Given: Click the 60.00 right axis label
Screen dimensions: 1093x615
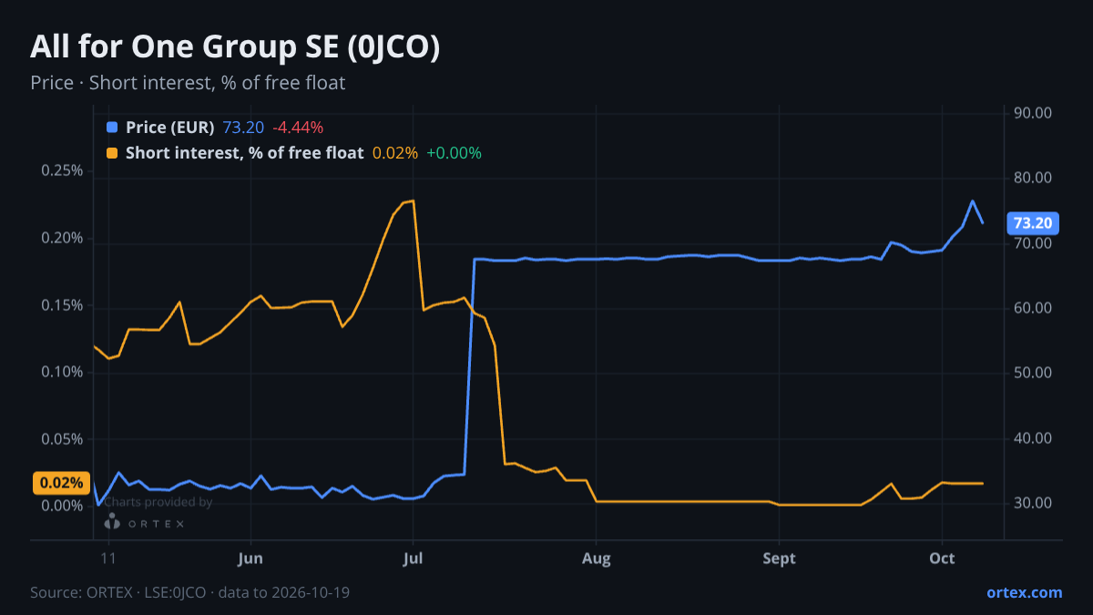Looking at the screenshot, I should (x=1033, y=308).
